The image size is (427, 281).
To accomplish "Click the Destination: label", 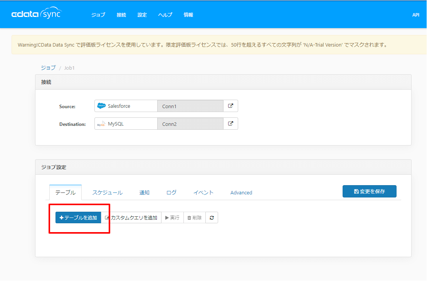I will (x=72, y=124).
